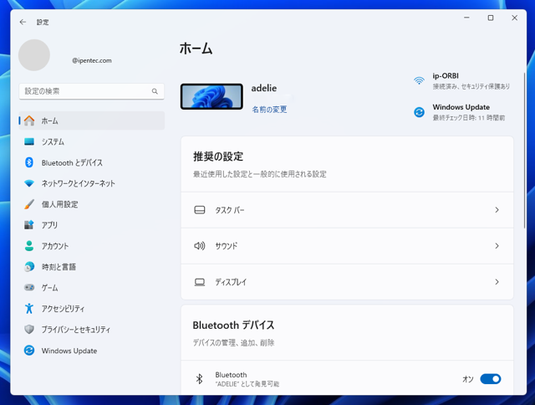Click the System monitor icon
The image size is (535, 405).
[29, 141]
